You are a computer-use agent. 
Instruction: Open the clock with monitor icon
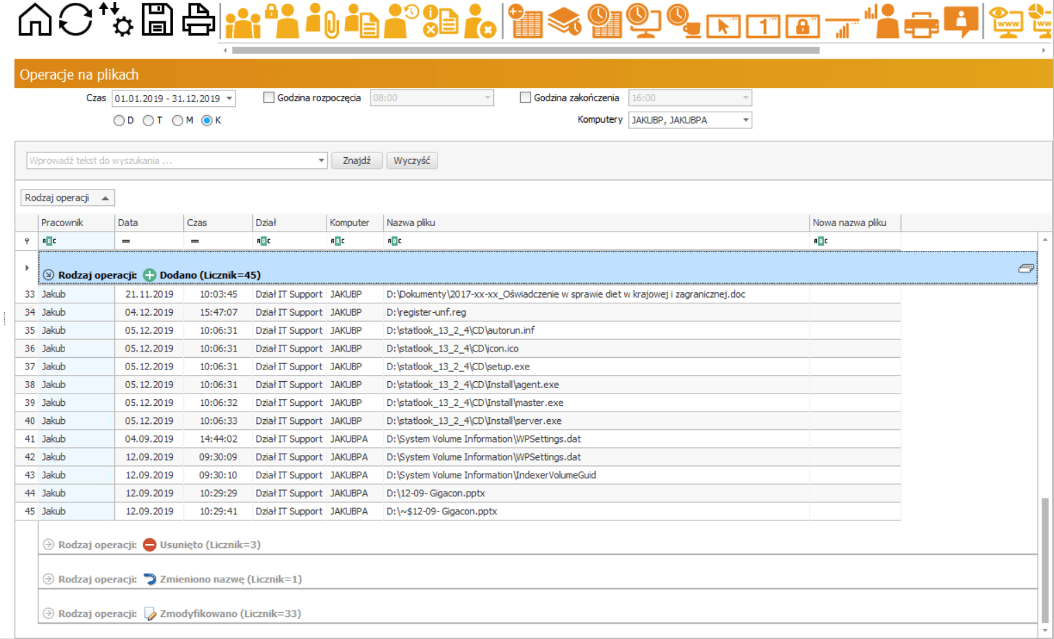pos(644,21)
